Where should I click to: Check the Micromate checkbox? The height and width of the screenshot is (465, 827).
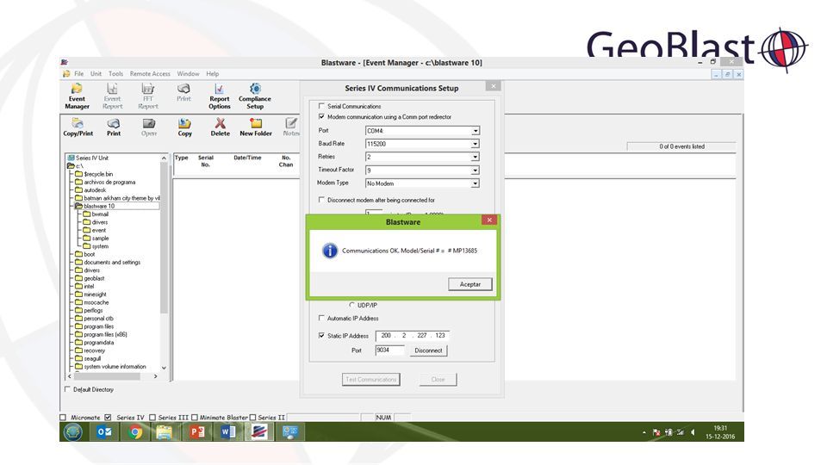tap(63, 417)
